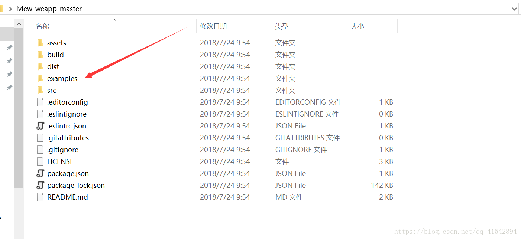Image resolution: width=521 pixels, height=239 pixels.
Task: Open the assets folder
Action: (56, 43)
